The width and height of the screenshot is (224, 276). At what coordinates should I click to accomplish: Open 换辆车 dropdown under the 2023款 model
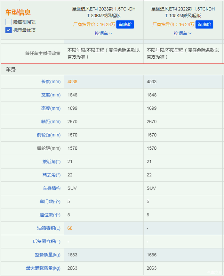coord(103,33)
